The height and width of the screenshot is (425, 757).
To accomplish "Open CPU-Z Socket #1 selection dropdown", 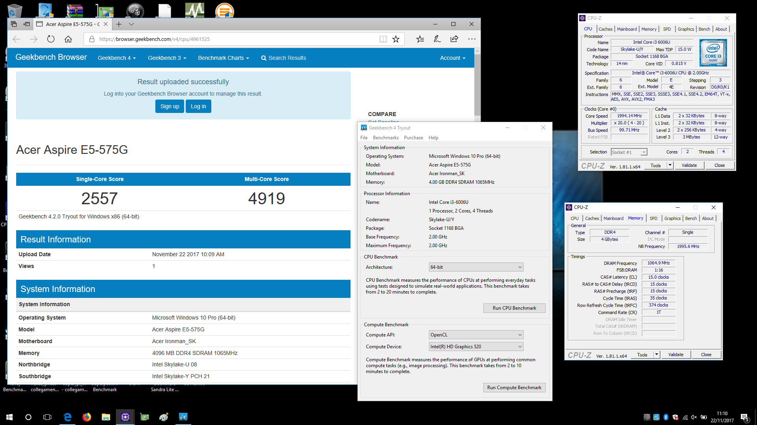I will click(629, 152).
